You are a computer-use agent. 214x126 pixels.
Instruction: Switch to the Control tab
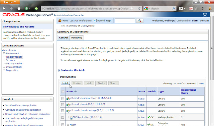[64, 38]
